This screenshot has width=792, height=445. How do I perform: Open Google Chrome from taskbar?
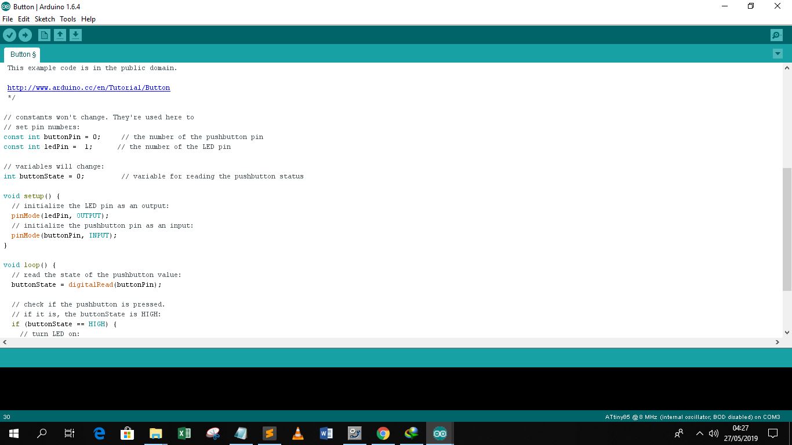pyautogui.click(x=383, y=433)
